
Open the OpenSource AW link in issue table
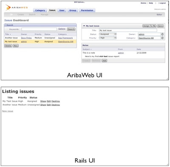[x=66, y=42]
